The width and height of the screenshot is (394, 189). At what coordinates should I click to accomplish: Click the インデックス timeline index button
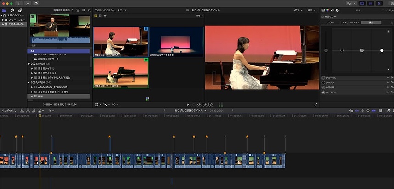point(9,110)
